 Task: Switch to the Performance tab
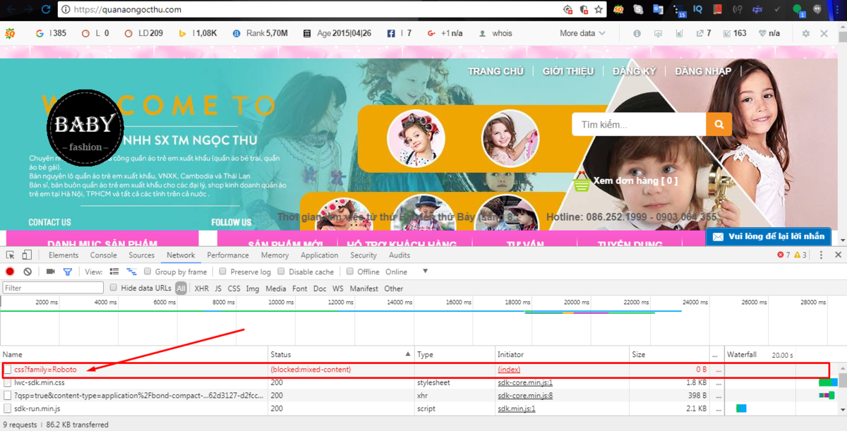pos(227,255)
